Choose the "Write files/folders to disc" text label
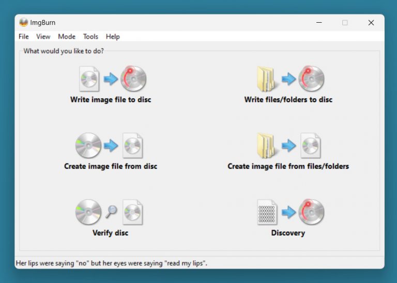Screen dimensions: 397x283 click(x=288, y=100)
